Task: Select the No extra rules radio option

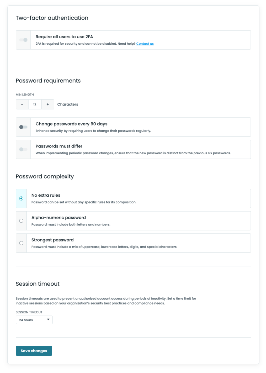Action: click(21, 198)
